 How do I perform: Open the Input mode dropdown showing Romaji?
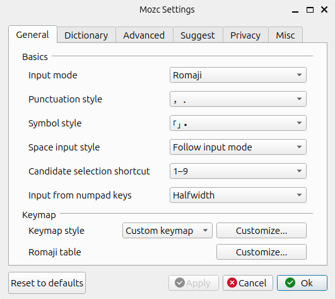coord(238,75)
